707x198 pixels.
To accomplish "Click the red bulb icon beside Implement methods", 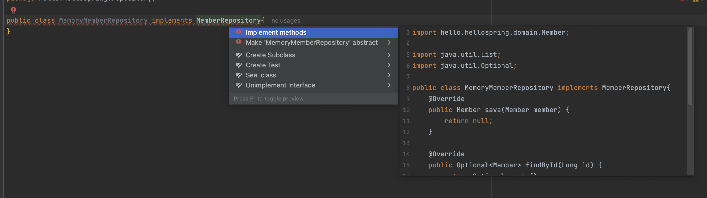I will pos(238,33).
